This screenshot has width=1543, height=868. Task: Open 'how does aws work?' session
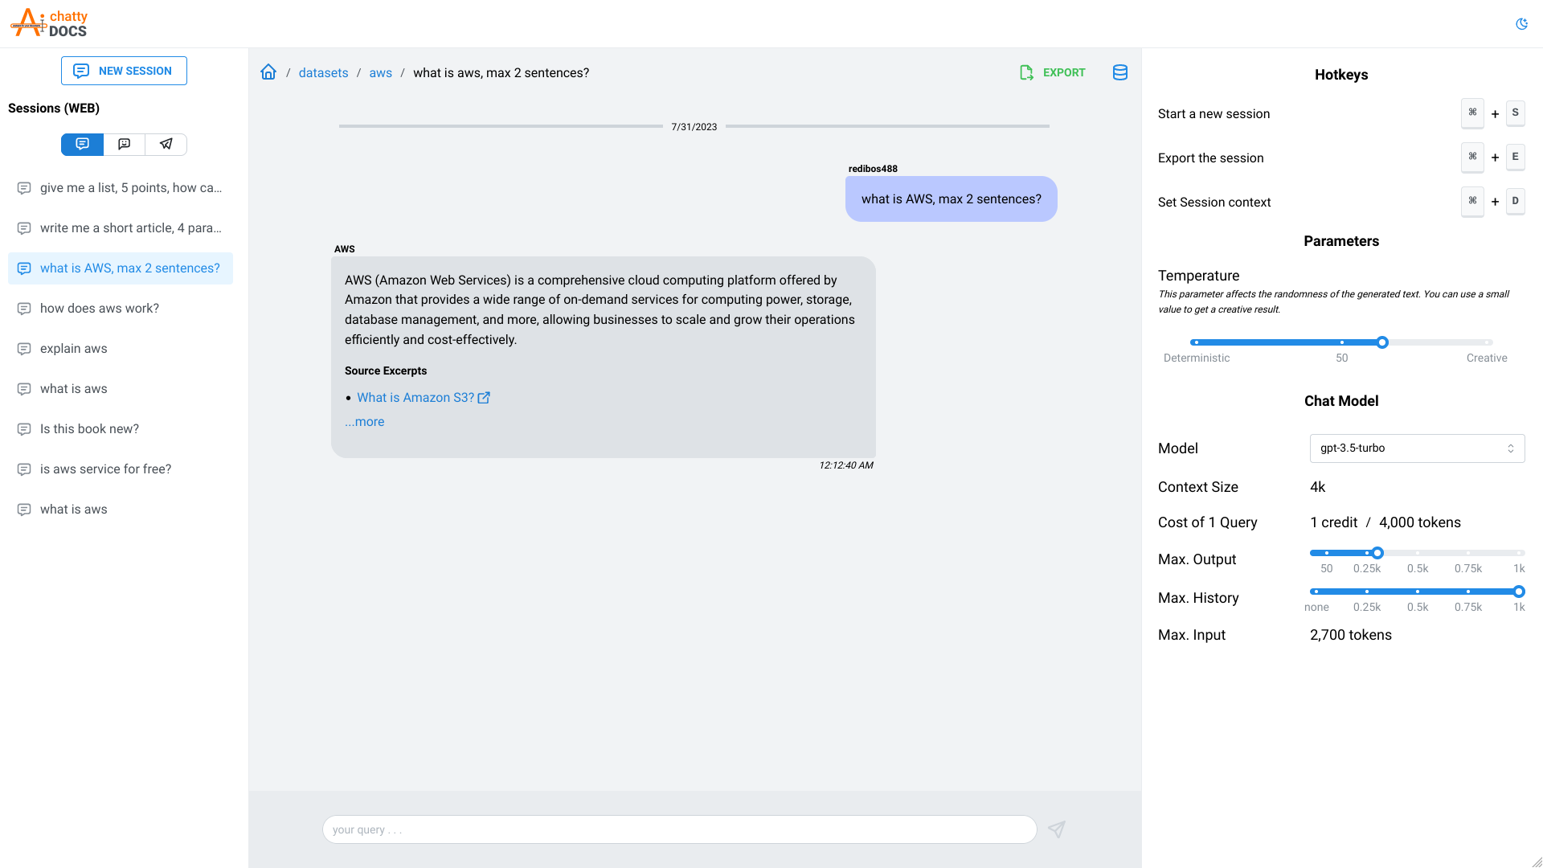(100, 309)
